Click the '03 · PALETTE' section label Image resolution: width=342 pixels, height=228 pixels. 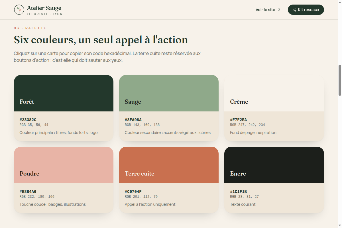30,28
